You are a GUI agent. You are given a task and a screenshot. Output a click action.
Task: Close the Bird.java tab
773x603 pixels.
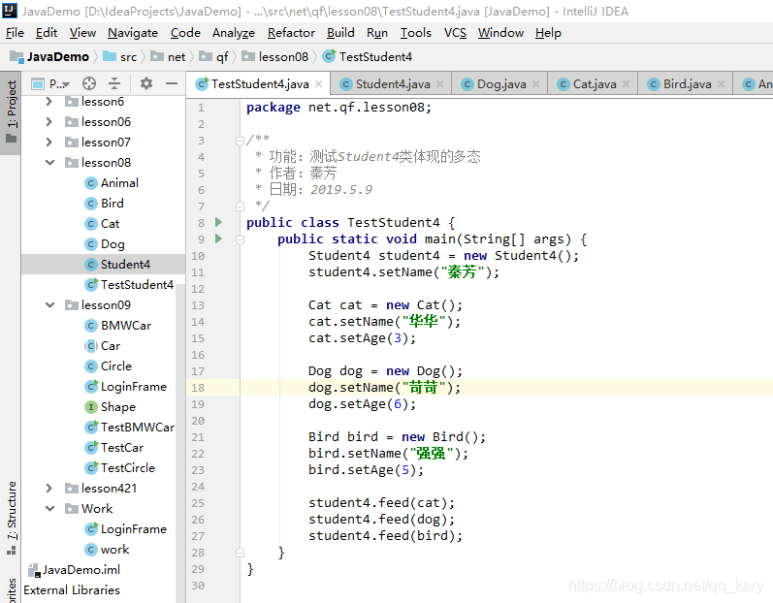pos(722,84)
